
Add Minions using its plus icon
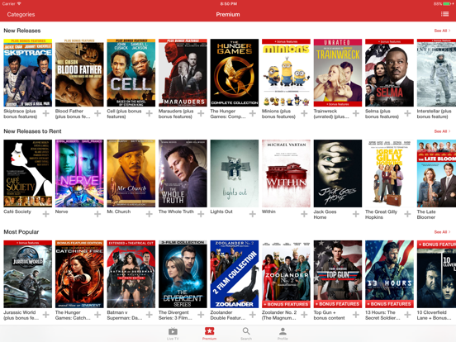[x=304, y=113]
